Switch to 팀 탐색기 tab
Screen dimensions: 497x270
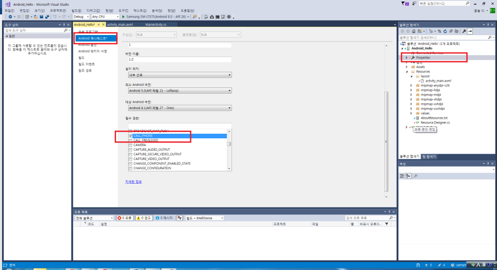pos(429,156)
